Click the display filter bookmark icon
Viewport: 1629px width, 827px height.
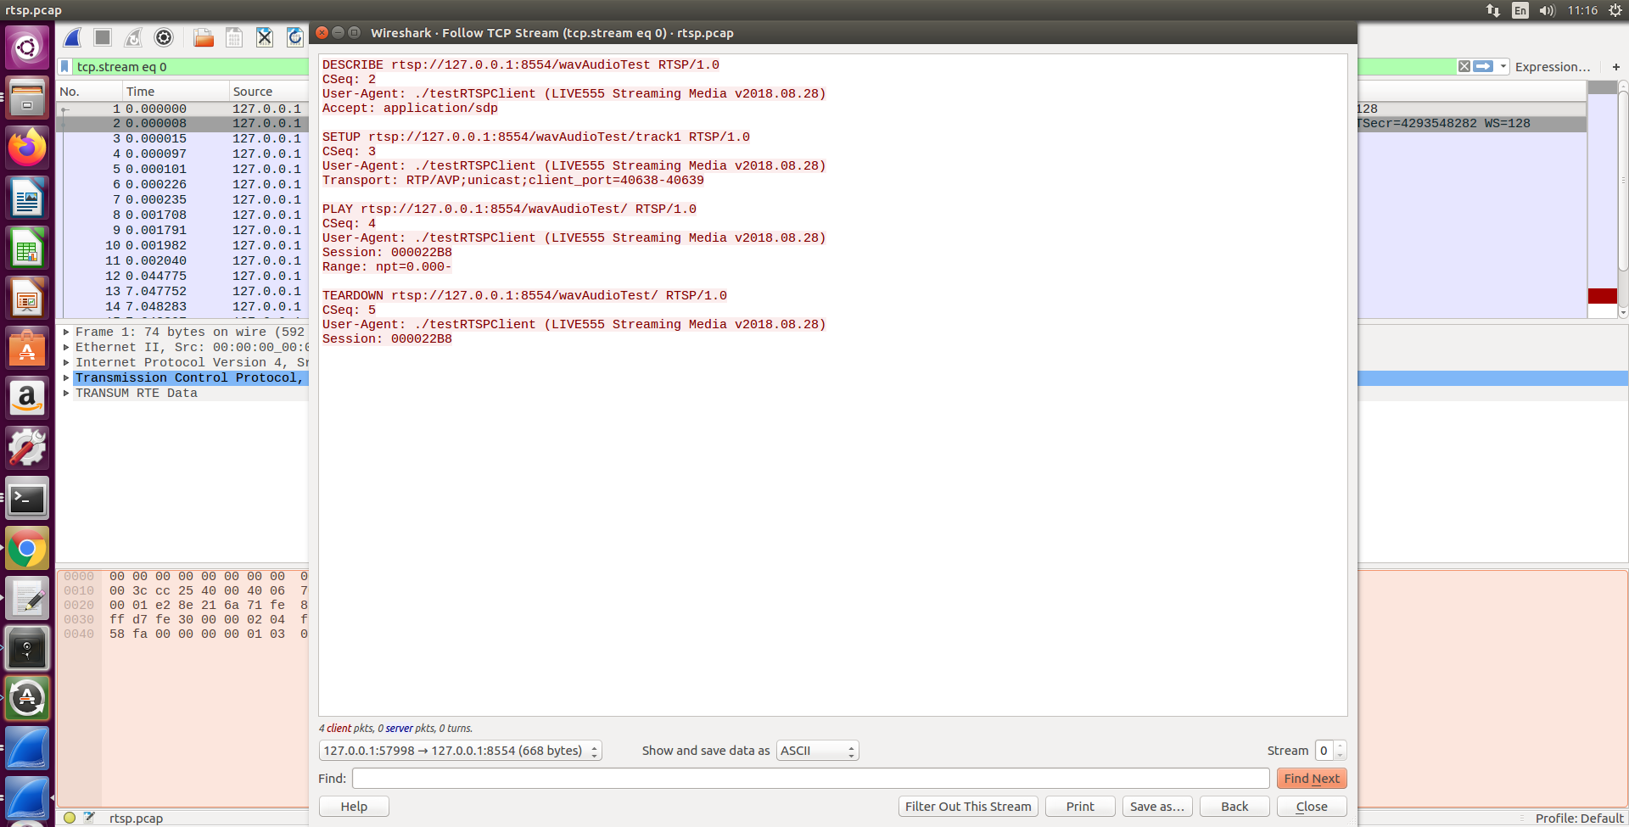click(x=64, y=66)
